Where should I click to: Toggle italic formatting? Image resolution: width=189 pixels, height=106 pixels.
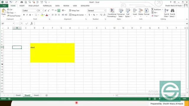click(x=27, y=15)
